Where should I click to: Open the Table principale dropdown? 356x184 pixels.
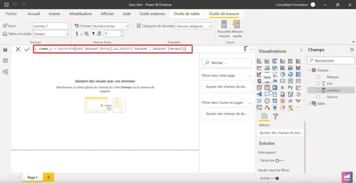tap(50, 34)
